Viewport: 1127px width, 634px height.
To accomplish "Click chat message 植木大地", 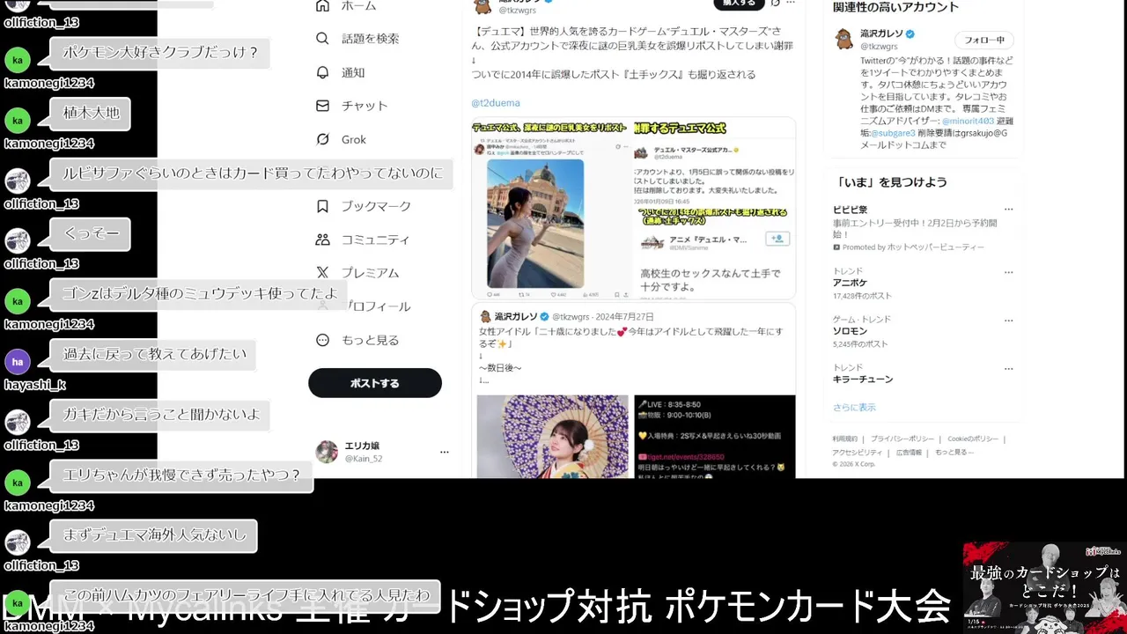I will [x=91, y=113].
